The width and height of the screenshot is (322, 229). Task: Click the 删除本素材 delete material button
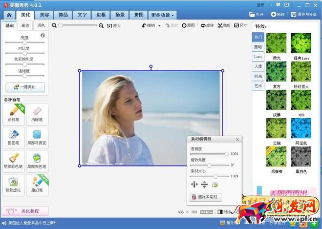(206, 197)
